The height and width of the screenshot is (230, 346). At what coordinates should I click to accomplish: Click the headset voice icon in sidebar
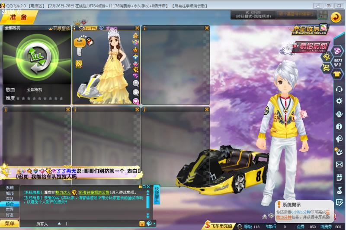coord(339,89)
